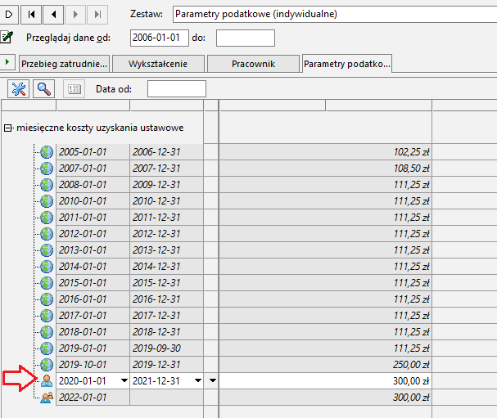This screenshot has height=418, width=497.
Task: Open the Przebieg zatrudnie... tab
Action: pyautogui.click(x=65, y=64)
